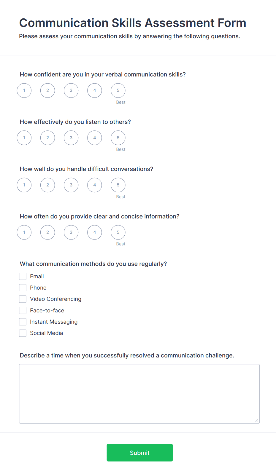Image resolution: width=276 pixels, height=476 pixels.
Task: Click inside the communication challenge text area
Action: tap(139, 393)
